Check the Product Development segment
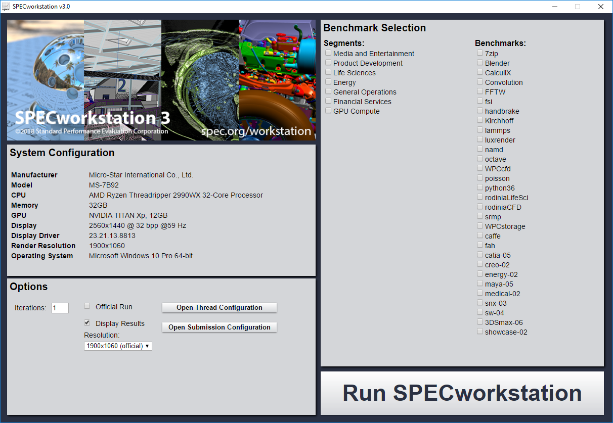The height and width of the screenshot is (423, 613). click(328, 62)
